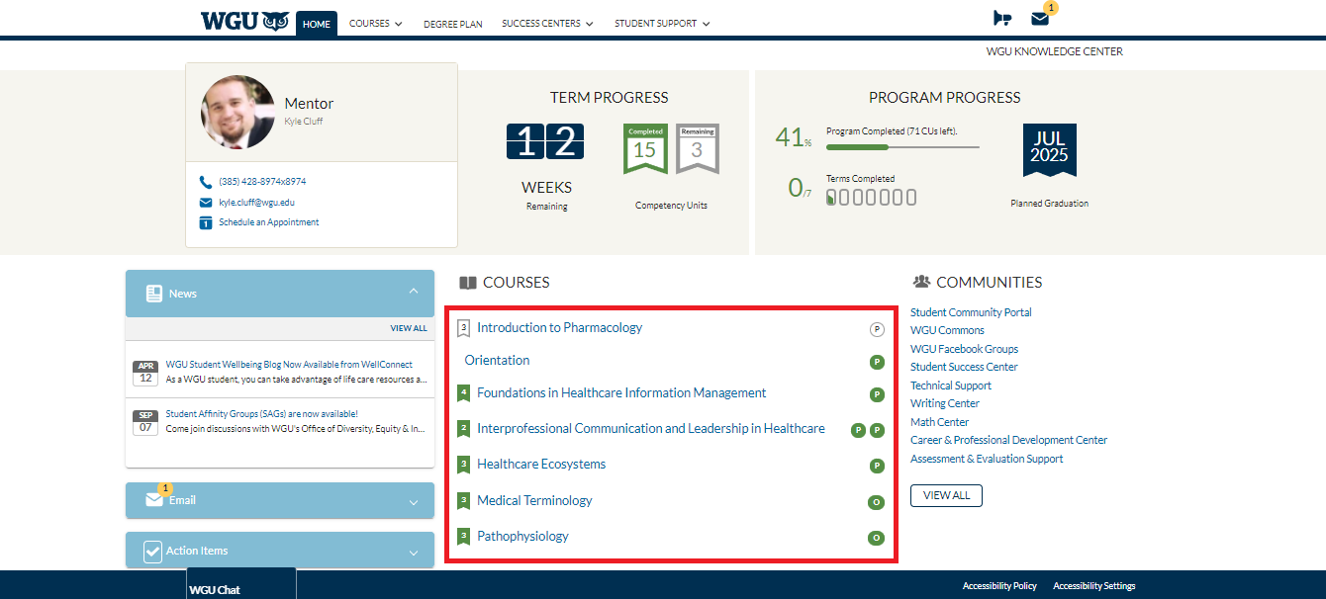This screenshot has height=599, width=1326.
Task: Click the envelope icon in the Email panel header
Action: click(x=154, y=500)
